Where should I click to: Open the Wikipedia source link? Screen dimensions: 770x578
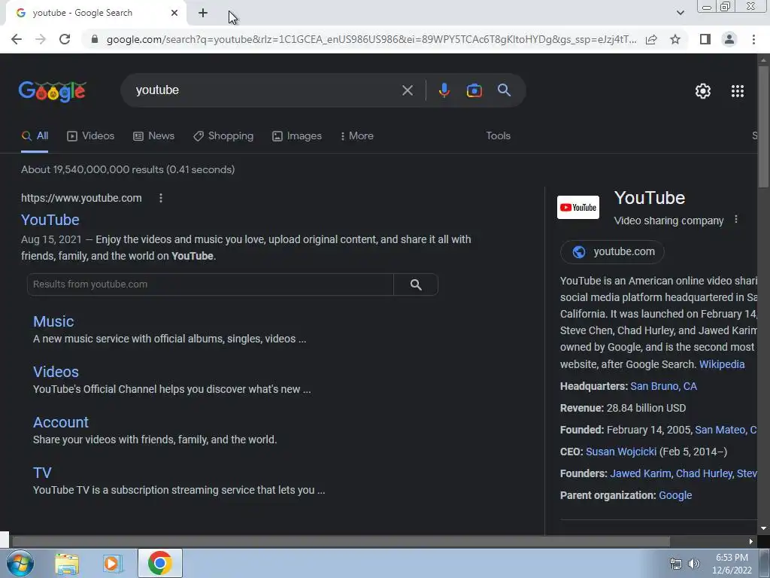[722, 364]
